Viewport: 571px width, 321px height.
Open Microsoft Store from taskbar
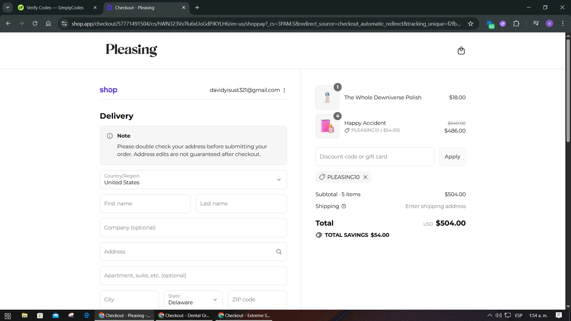tap(40, 316)
